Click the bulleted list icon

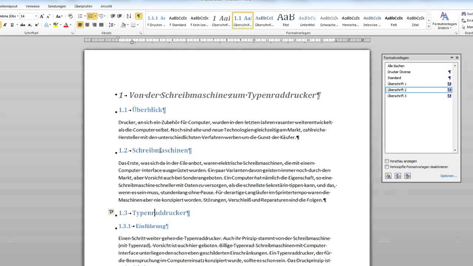point(80,16)
